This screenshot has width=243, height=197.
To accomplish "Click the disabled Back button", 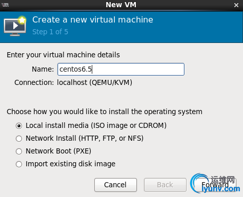I will click(x=165, y=185).
